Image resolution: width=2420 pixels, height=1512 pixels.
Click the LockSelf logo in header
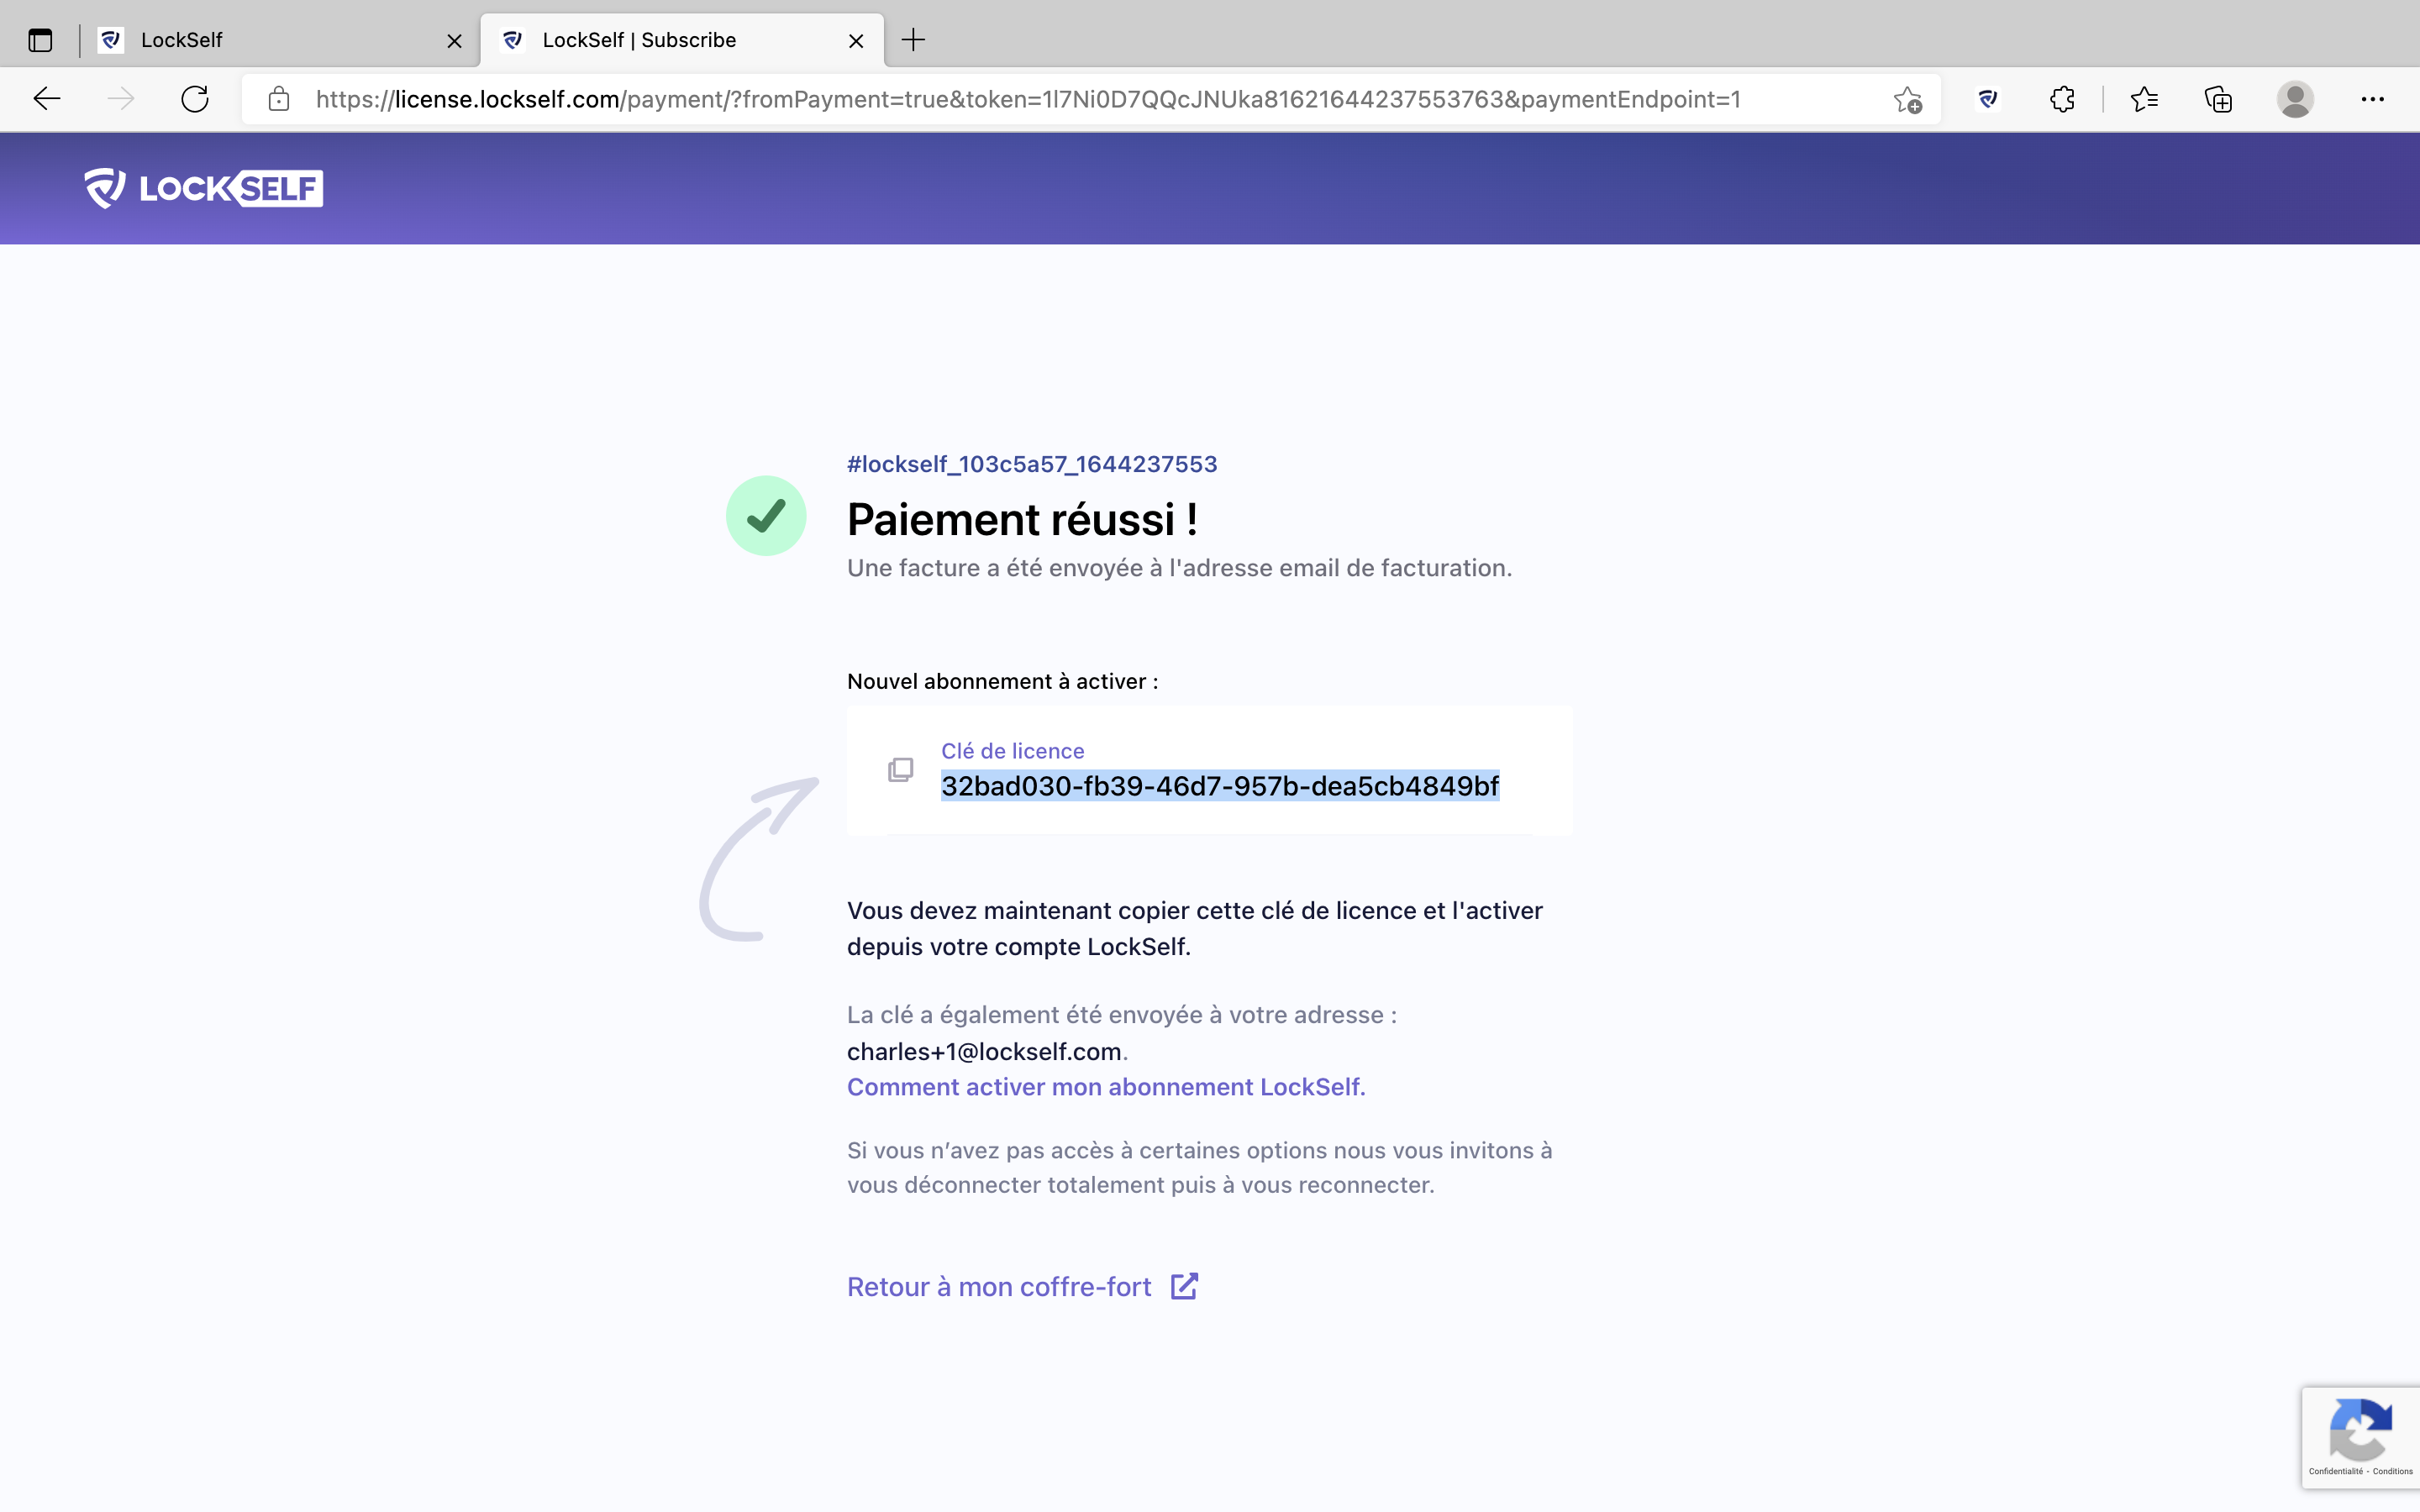coord(204,188)
